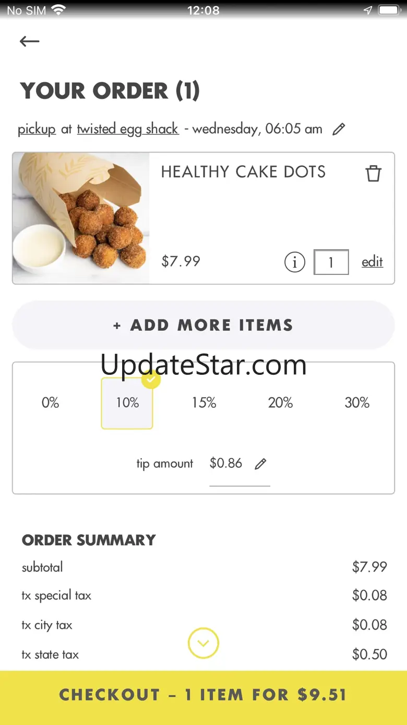Tap the battery icon in status bar
The width and height of the screenshot is (407, 725).
[x=389, y=10]
